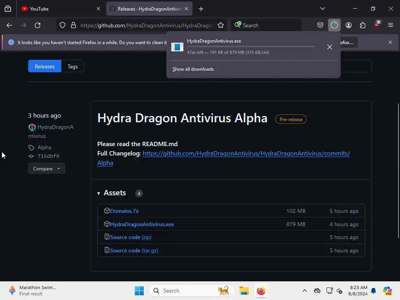
Task: Select the Releases button
Action: point(45,66)
